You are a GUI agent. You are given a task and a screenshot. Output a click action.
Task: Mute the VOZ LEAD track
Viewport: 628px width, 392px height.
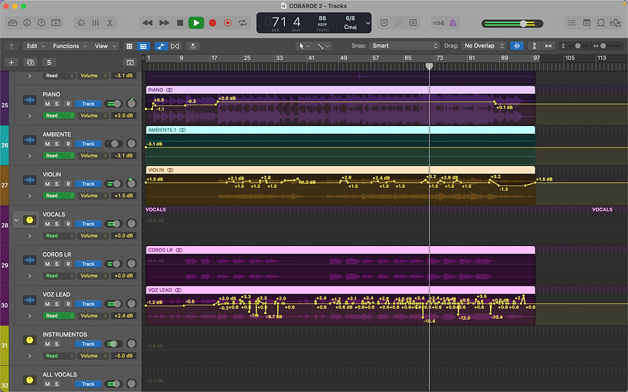pyautogui.click(x=47, y=304)
